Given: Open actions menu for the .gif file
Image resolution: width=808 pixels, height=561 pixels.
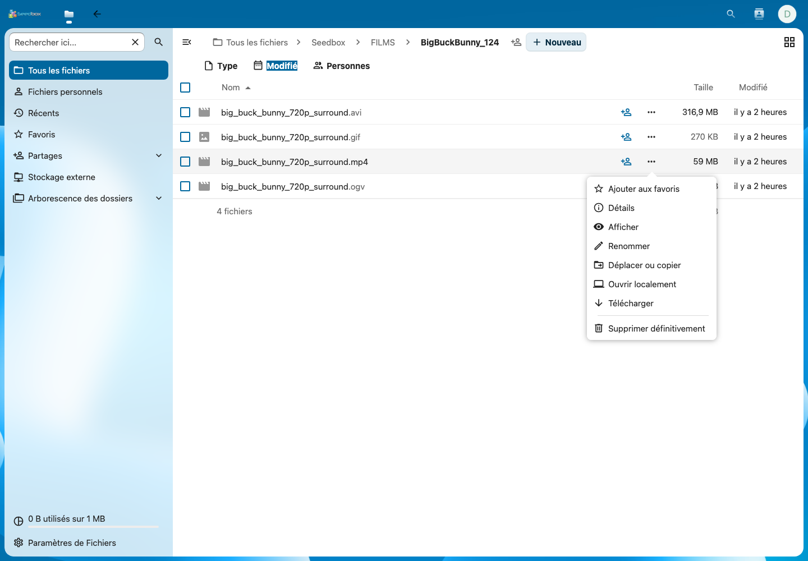Looking at the screenshot, I should pyautogui.click(x=651, y=137).
